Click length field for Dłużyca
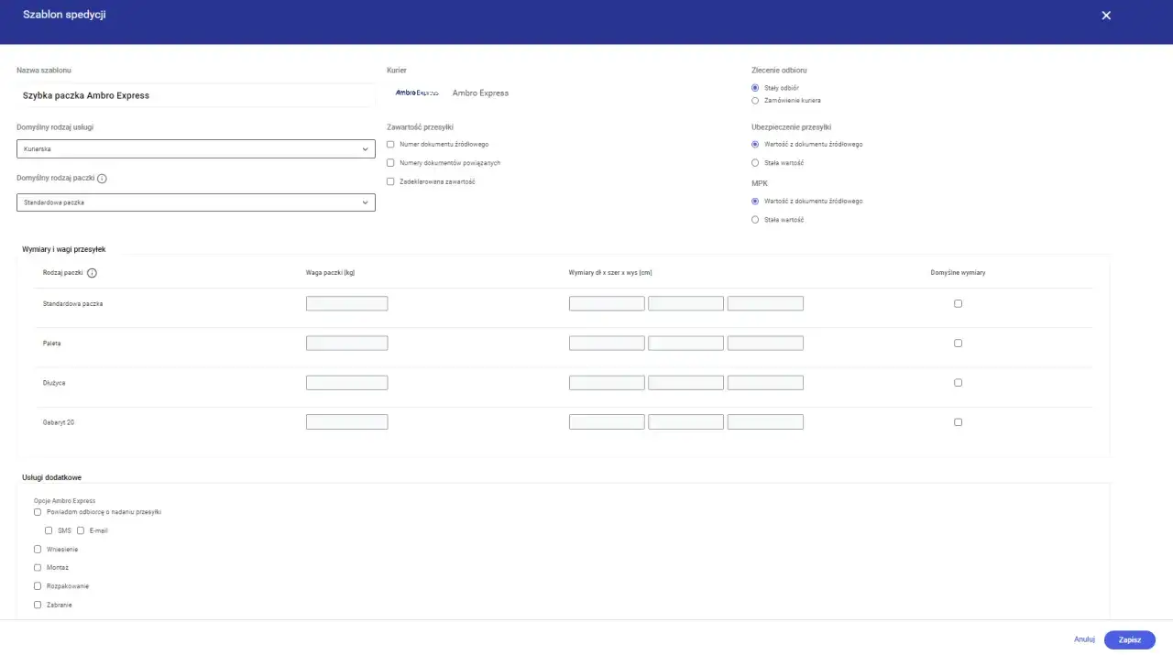1173x655 pixels. point(607,383)
